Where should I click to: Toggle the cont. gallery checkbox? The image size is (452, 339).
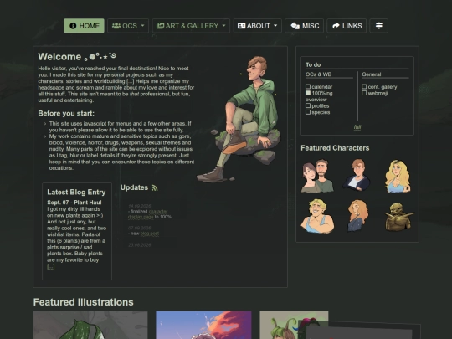[364, 86]
